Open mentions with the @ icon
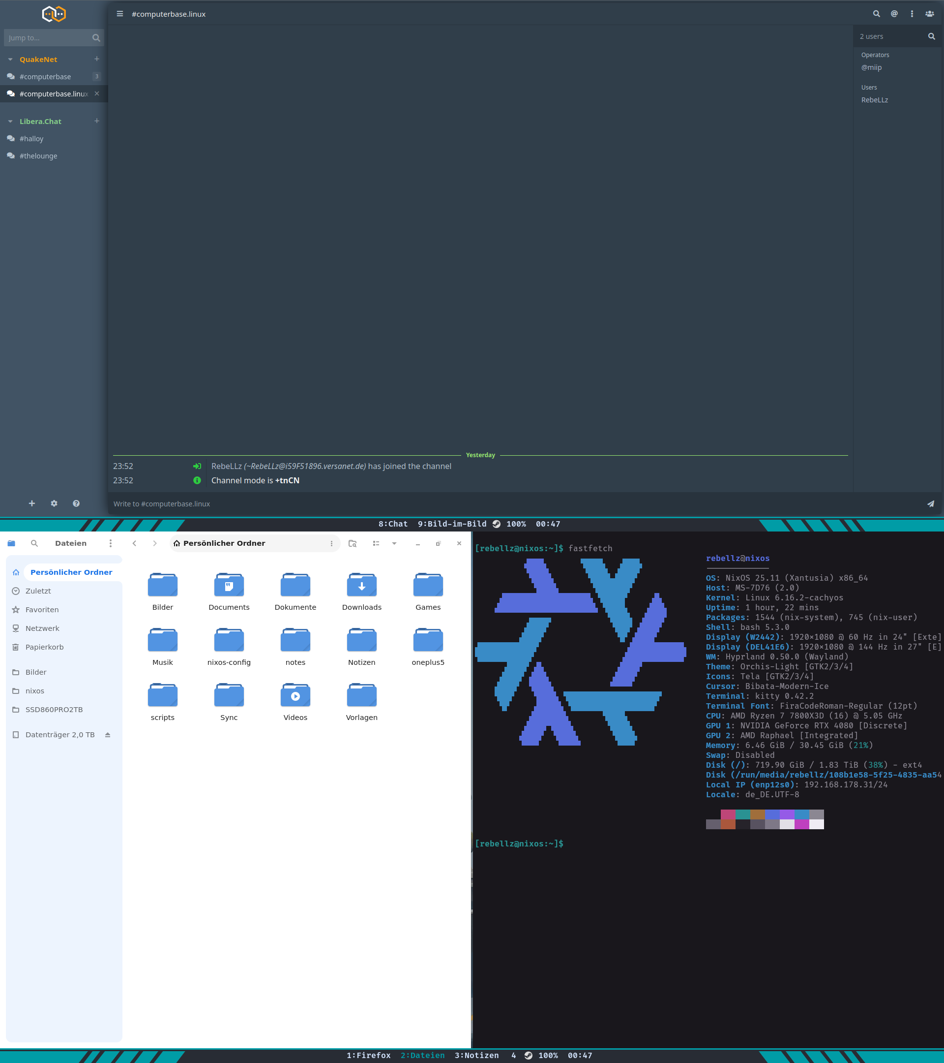Image resolution: width=944 pixels, height=1063 pixels. 894,14
